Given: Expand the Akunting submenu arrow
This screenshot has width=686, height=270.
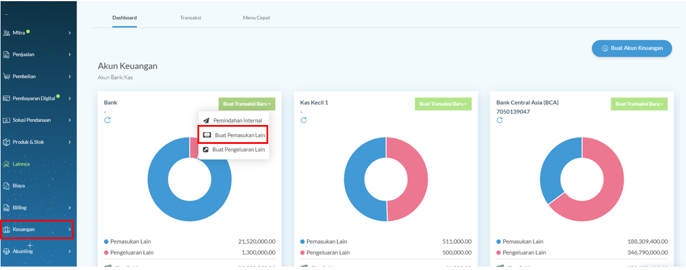Looking at the screenshot, I should tap(70, 251).
